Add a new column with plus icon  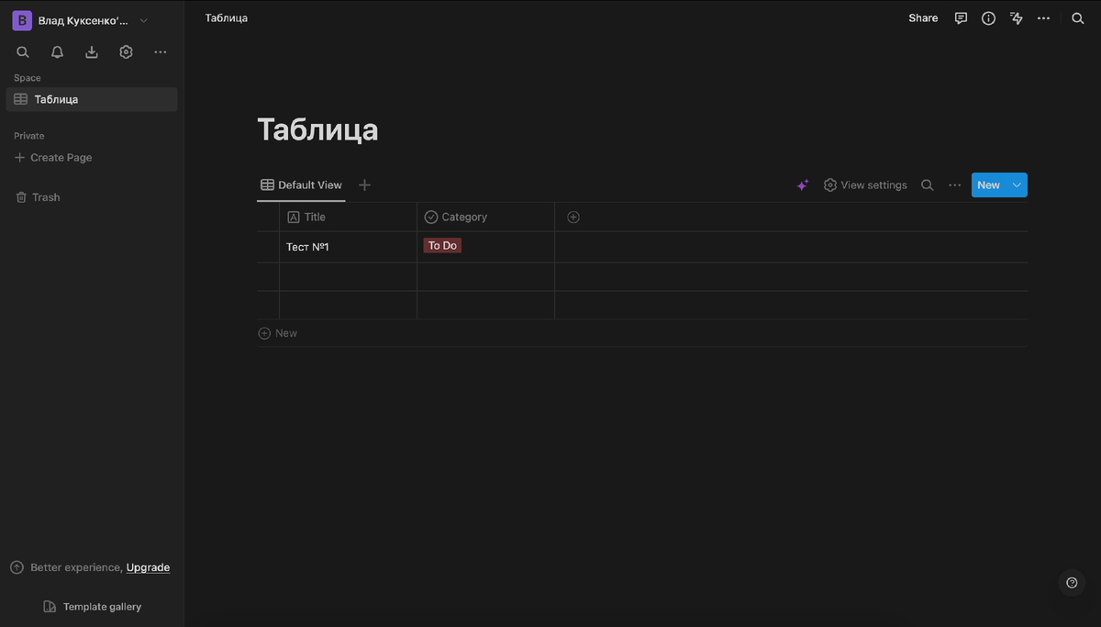(x=573, y=218)
